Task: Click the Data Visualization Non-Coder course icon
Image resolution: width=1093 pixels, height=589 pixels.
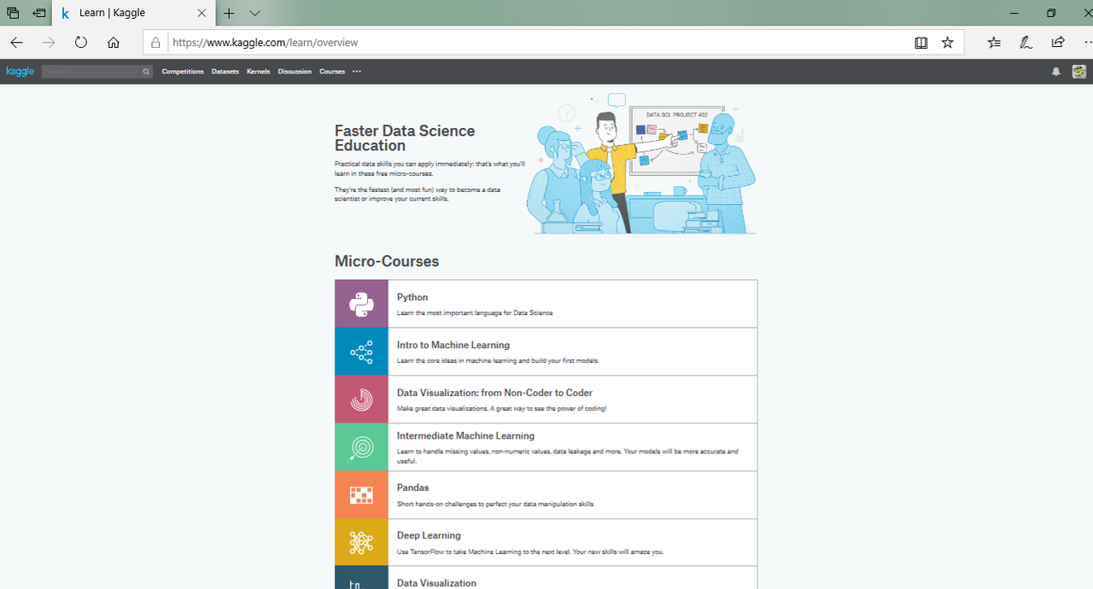Action: pyautogui.click(x=361, y=399)
